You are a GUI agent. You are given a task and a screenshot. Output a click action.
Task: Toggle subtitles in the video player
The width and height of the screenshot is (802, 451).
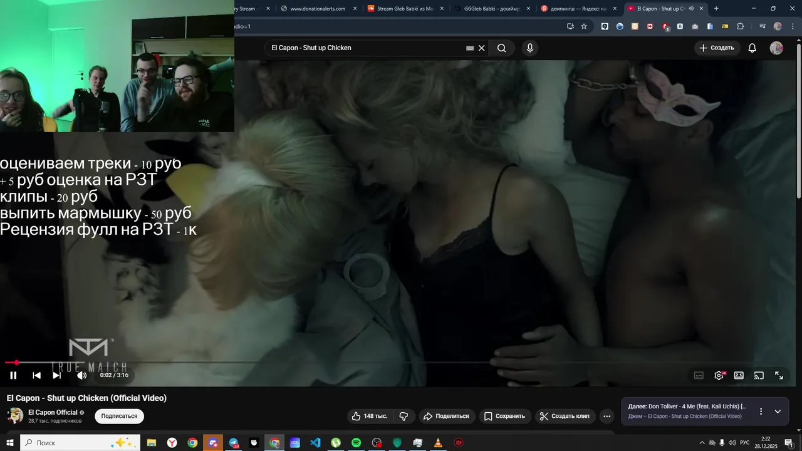(699, 375)
